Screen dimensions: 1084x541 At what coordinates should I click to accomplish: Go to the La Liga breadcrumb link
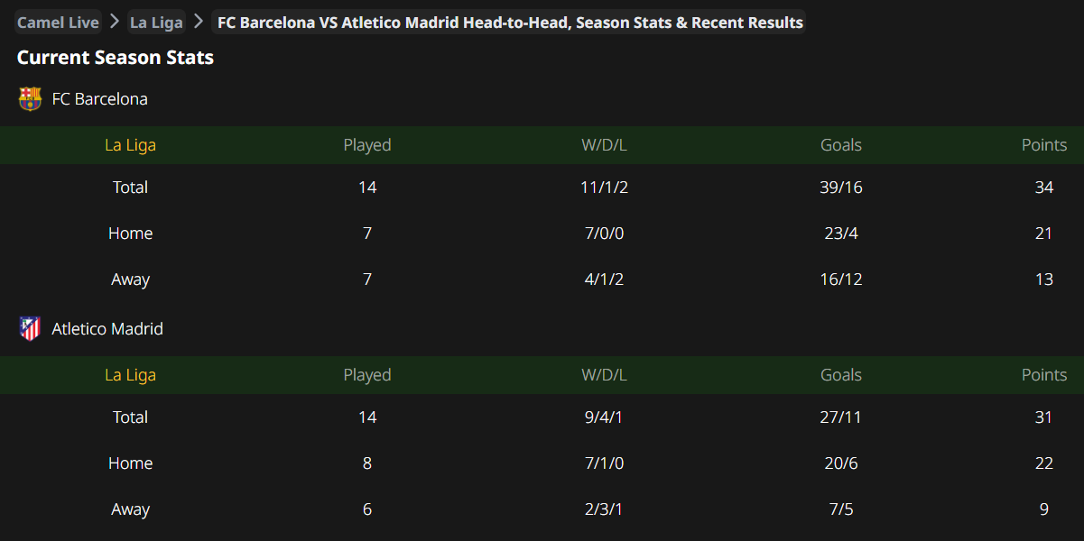[x=156, y=23]
